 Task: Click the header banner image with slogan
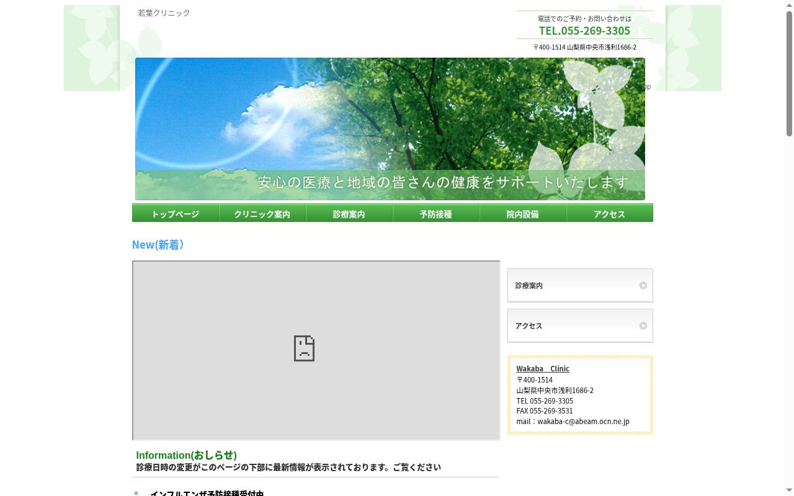point(390,129)
